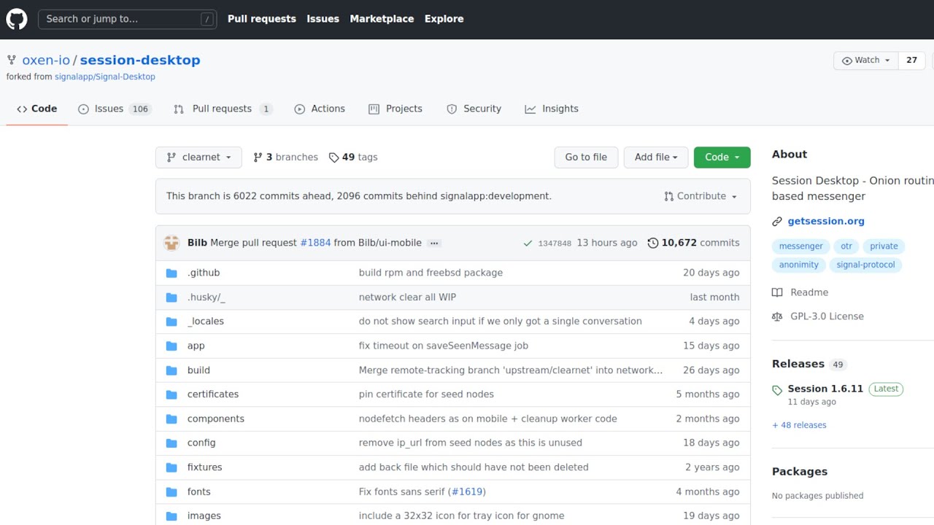Open the green Code dropdown

click(x=722, y=157)
